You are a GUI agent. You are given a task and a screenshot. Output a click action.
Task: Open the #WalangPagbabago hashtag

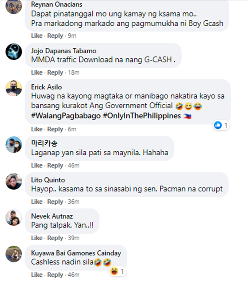66,116
